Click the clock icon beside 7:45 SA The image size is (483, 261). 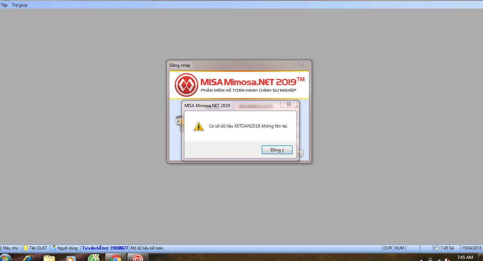pos(437,248)
